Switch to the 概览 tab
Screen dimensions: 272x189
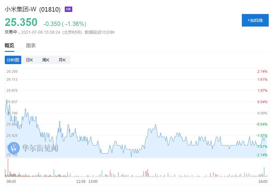(9, 46)
